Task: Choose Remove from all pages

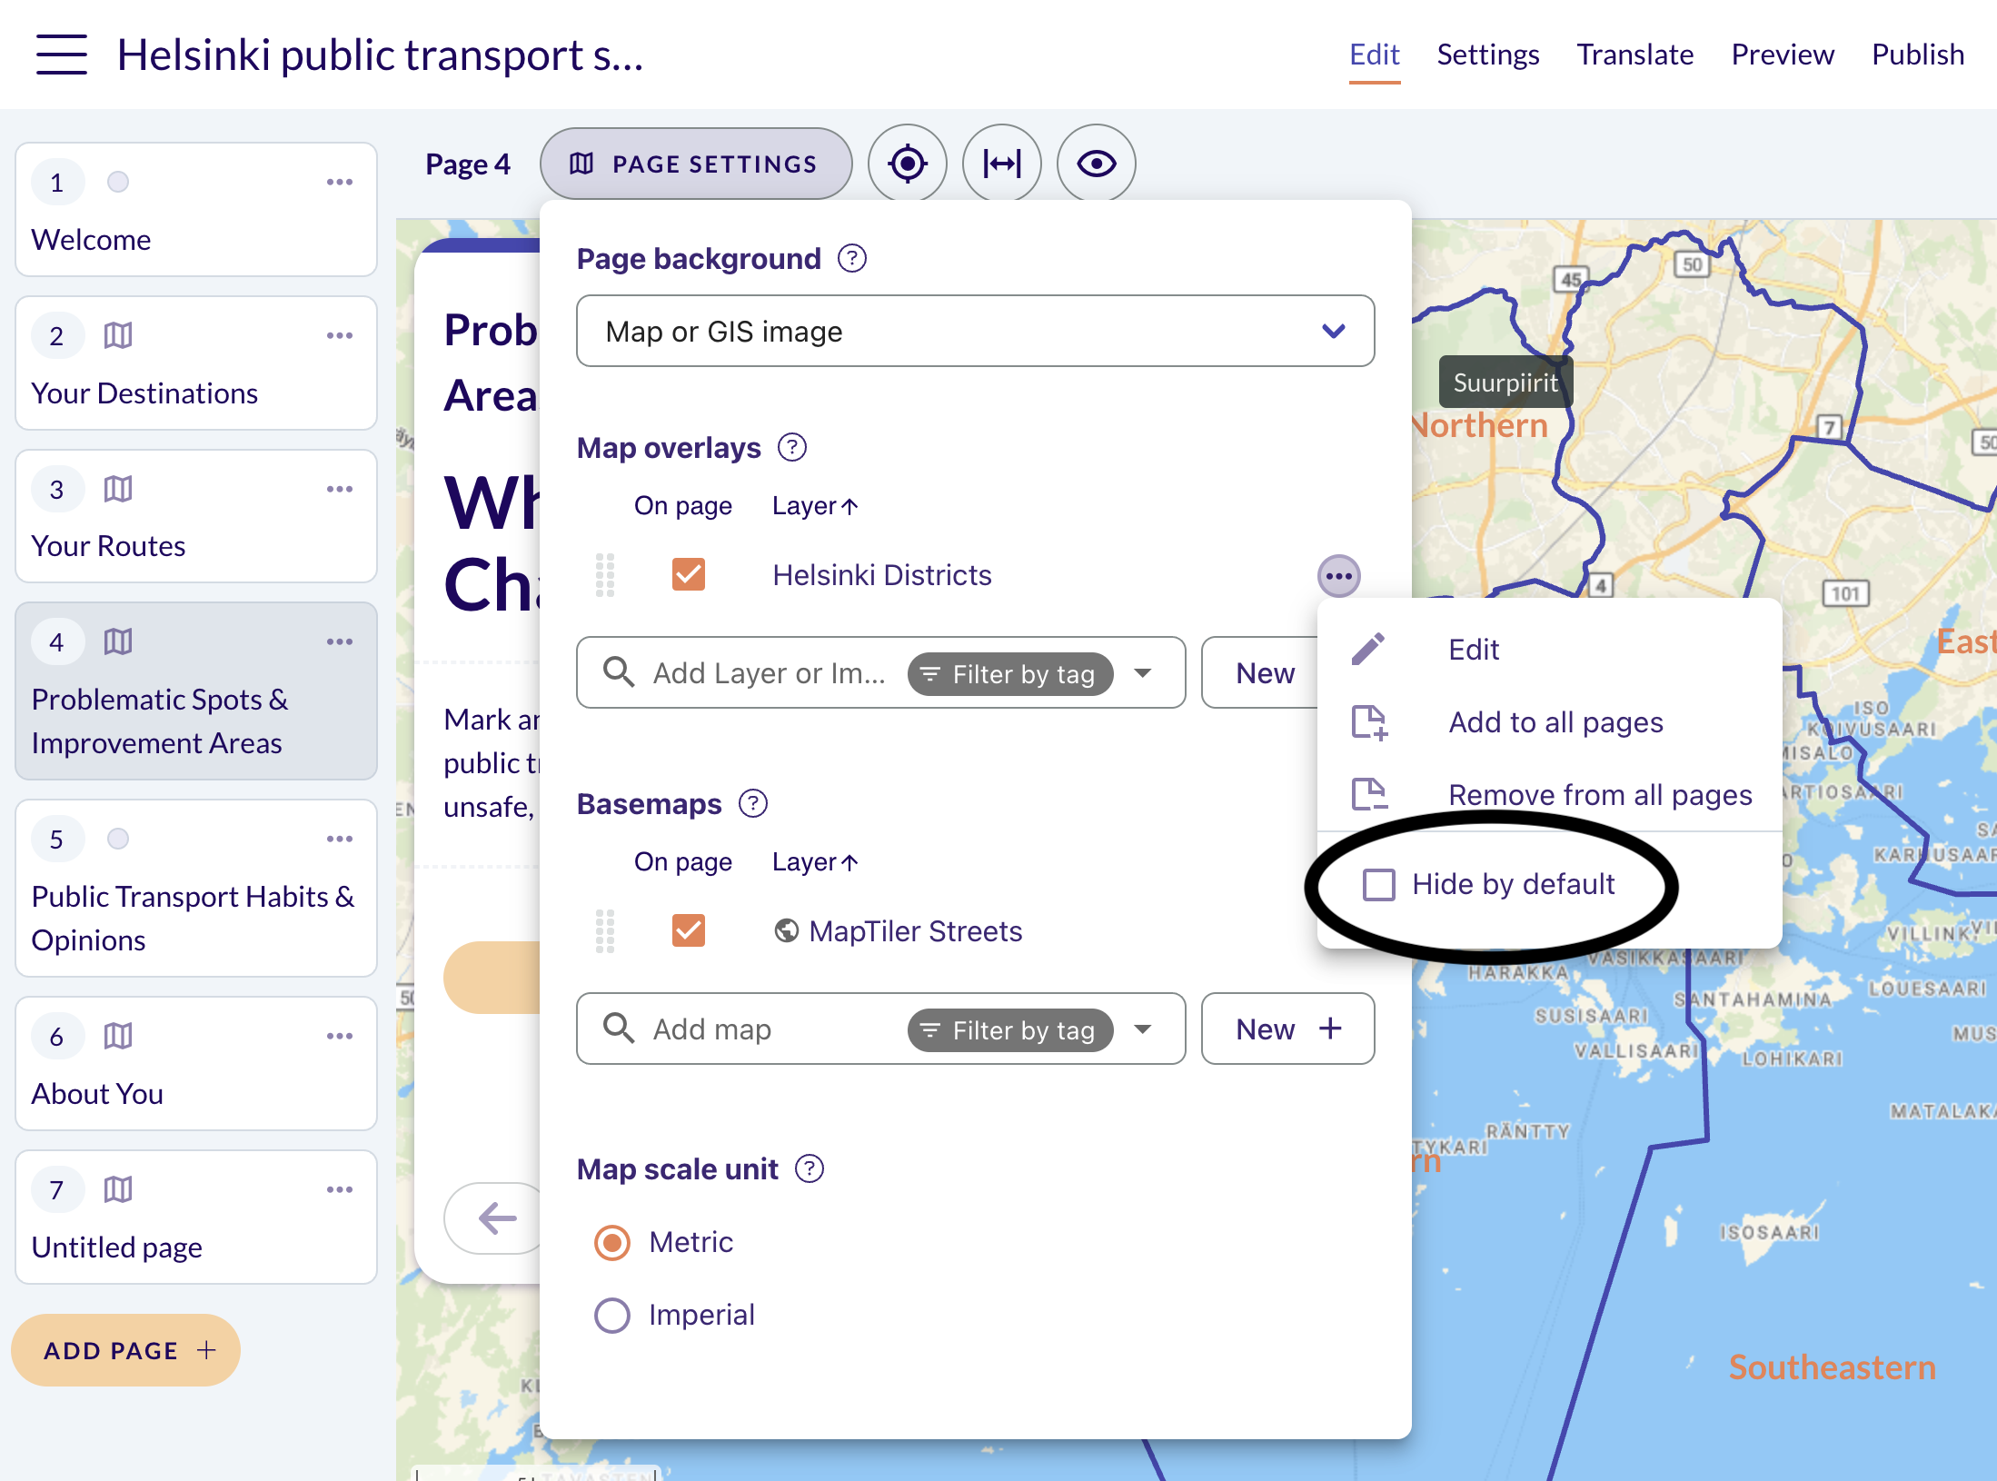Action: tap(1550, 796)
